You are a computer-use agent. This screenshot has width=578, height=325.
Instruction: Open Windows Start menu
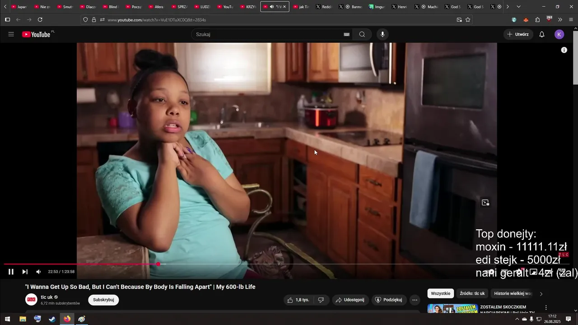click(x=7, y=319)
